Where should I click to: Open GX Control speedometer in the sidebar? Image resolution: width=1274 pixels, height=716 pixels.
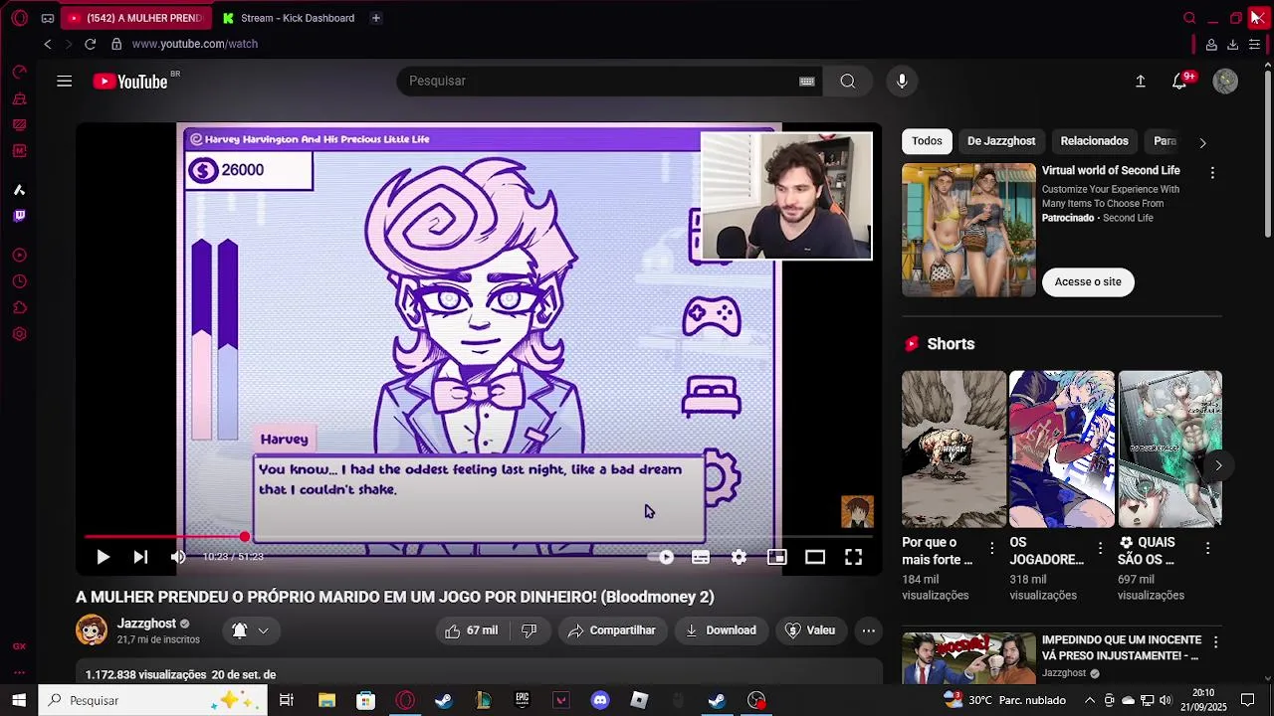[19, 73]
